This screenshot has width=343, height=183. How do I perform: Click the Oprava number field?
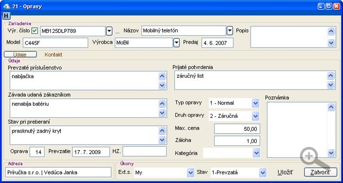[37, 152]
